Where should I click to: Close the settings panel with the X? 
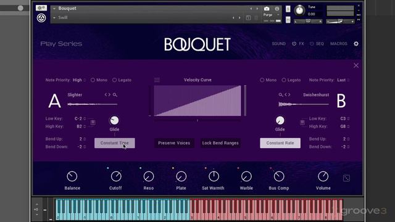[x=356, y=65]
